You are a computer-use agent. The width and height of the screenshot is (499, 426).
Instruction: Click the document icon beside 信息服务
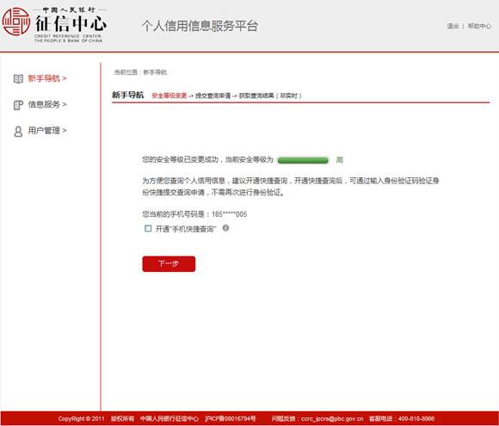tap(18, 105)
